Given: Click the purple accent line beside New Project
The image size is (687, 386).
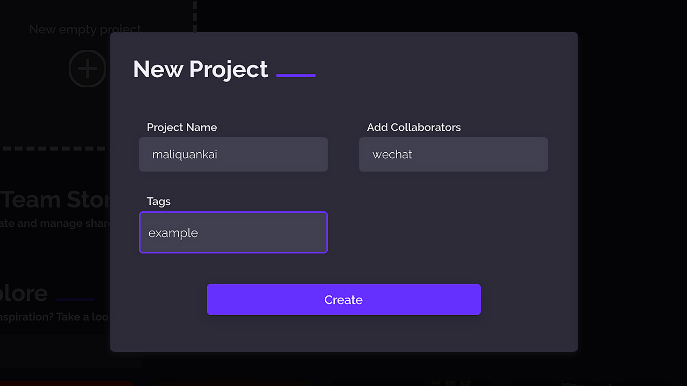Looking at the screenshot, I should coord(296,76).
